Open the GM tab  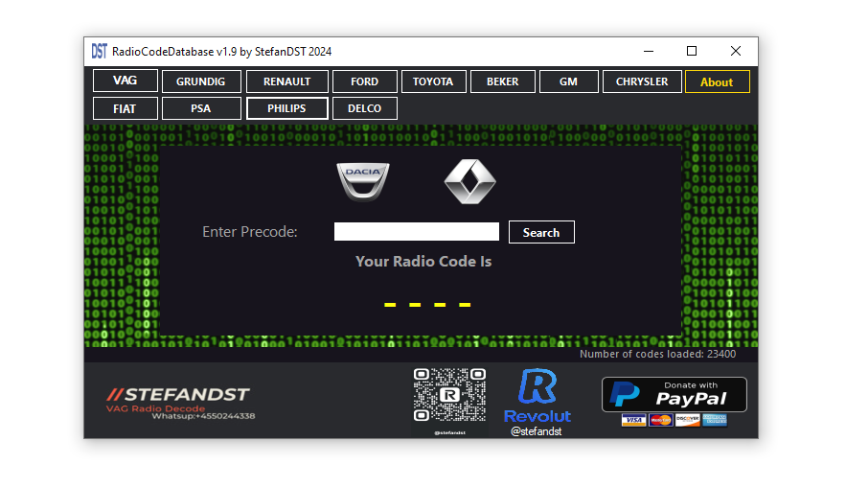(569, 81)
